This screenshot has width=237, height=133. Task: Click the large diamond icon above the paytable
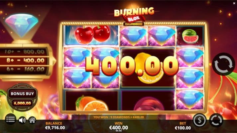pyautogui.click(x=22, y=25)
